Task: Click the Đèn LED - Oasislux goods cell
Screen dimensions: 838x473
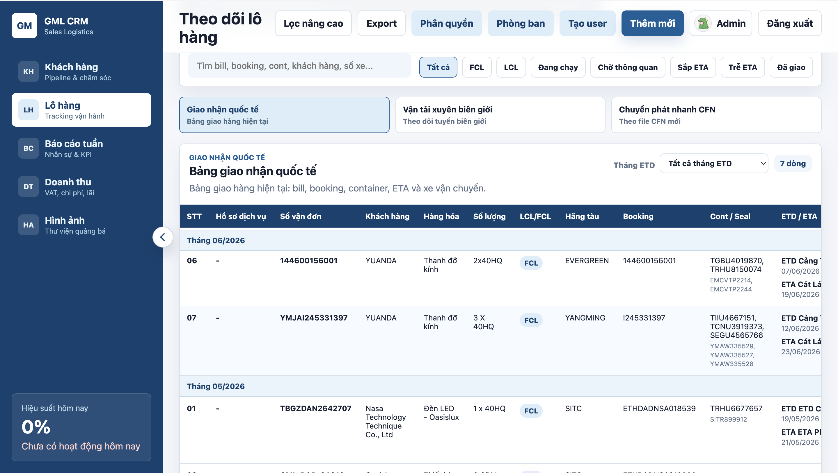Action: [441, 413]
